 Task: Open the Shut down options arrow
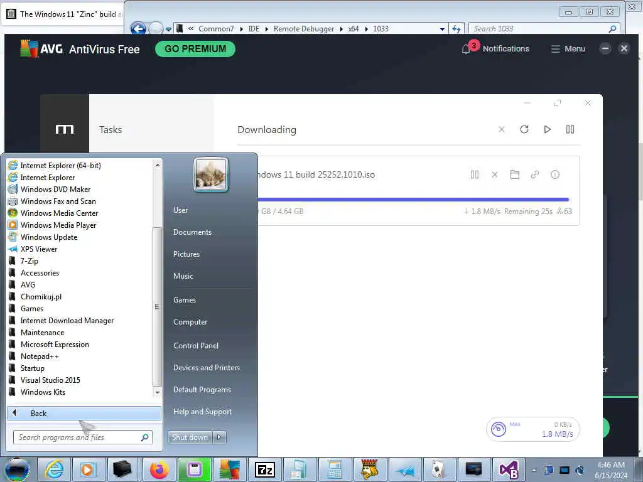pyautogui.click(x=219, y=437)
